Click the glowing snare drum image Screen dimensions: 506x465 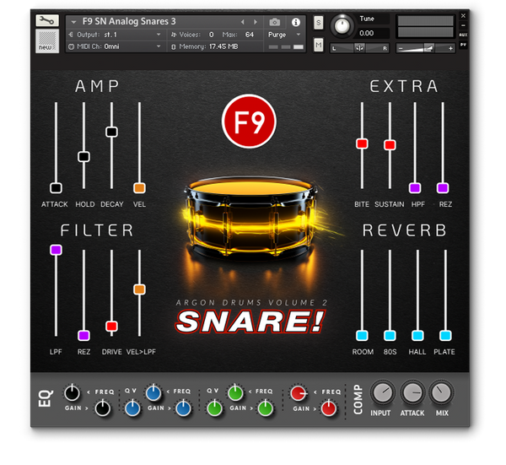coord(251,216)
